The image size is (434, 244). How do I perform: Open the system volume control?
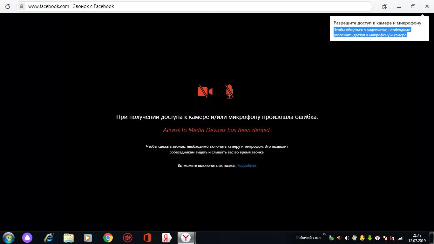pyautogui.click(x=347, y=238)
